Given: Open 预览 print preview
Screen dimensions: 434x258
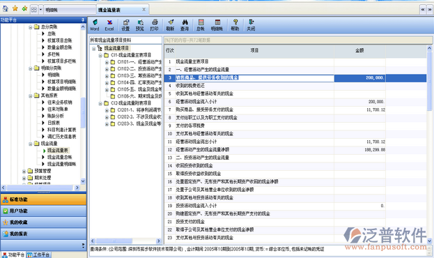Looking at the screenshot, I should [140, 25].
